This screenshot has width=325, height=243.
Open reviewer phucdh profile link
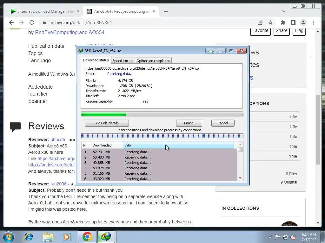(58, 140)
